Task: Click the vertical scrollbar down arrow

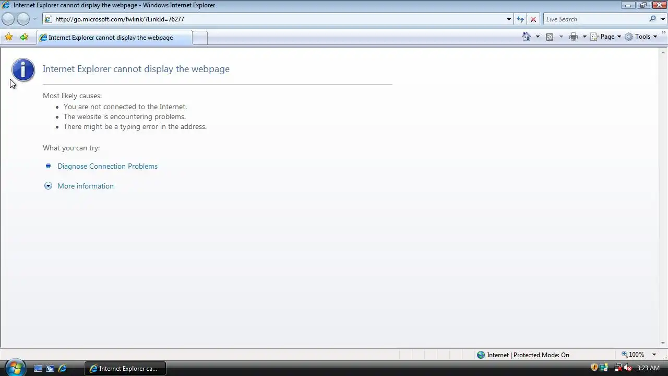Action: (x=663, y=343)
